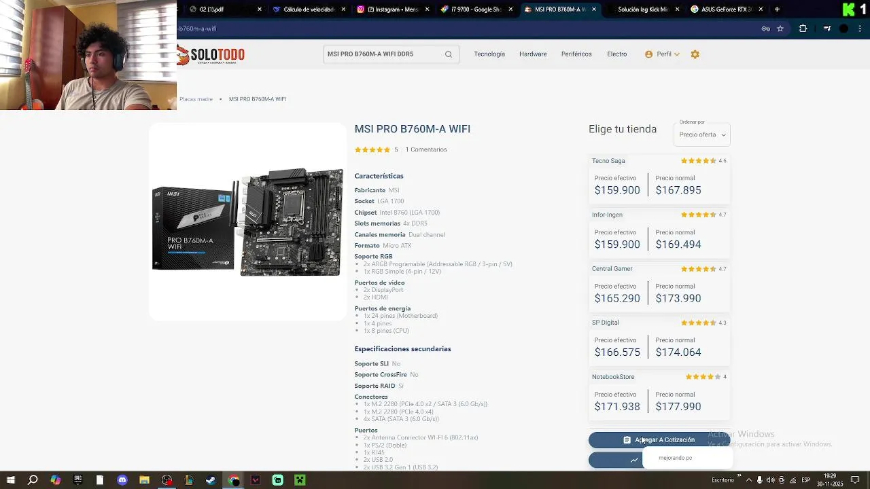This screenshot has width=870, height=489.
Task: Click SP Digital price $166.575
Action: click(x=617, y=352)
